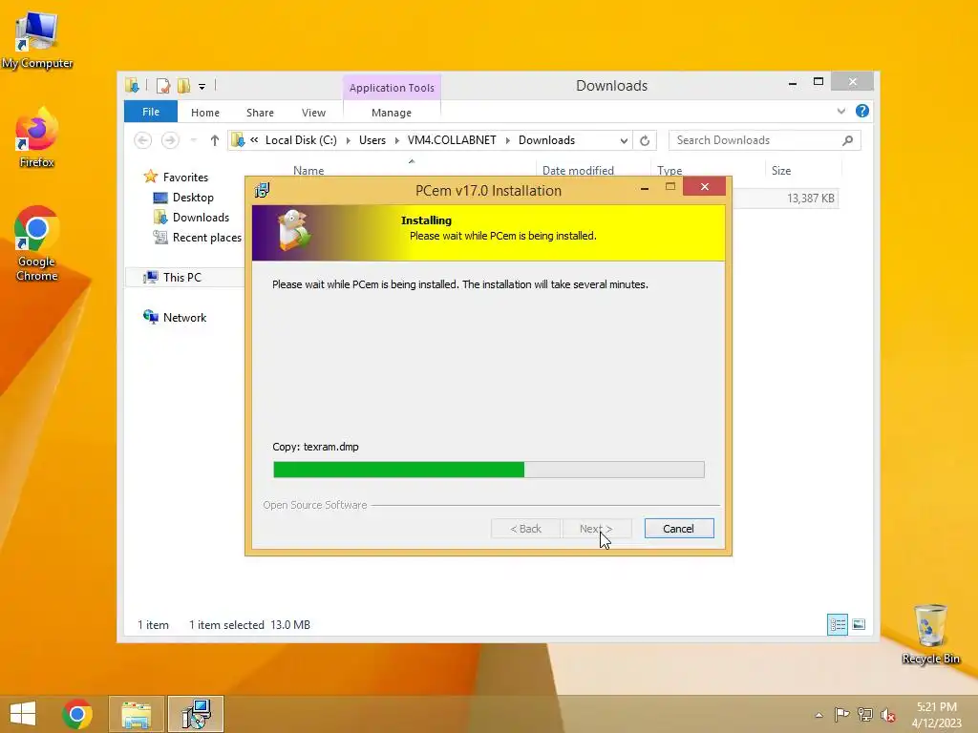Open the Manage ribbon tab
Image resolution: width=978 pixels, height=733 pixels.
pos(392,113)
